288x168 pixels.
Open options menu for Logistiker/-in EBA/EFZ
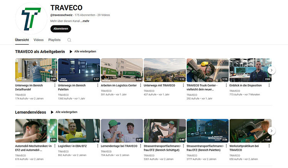[x=97, y=146]
